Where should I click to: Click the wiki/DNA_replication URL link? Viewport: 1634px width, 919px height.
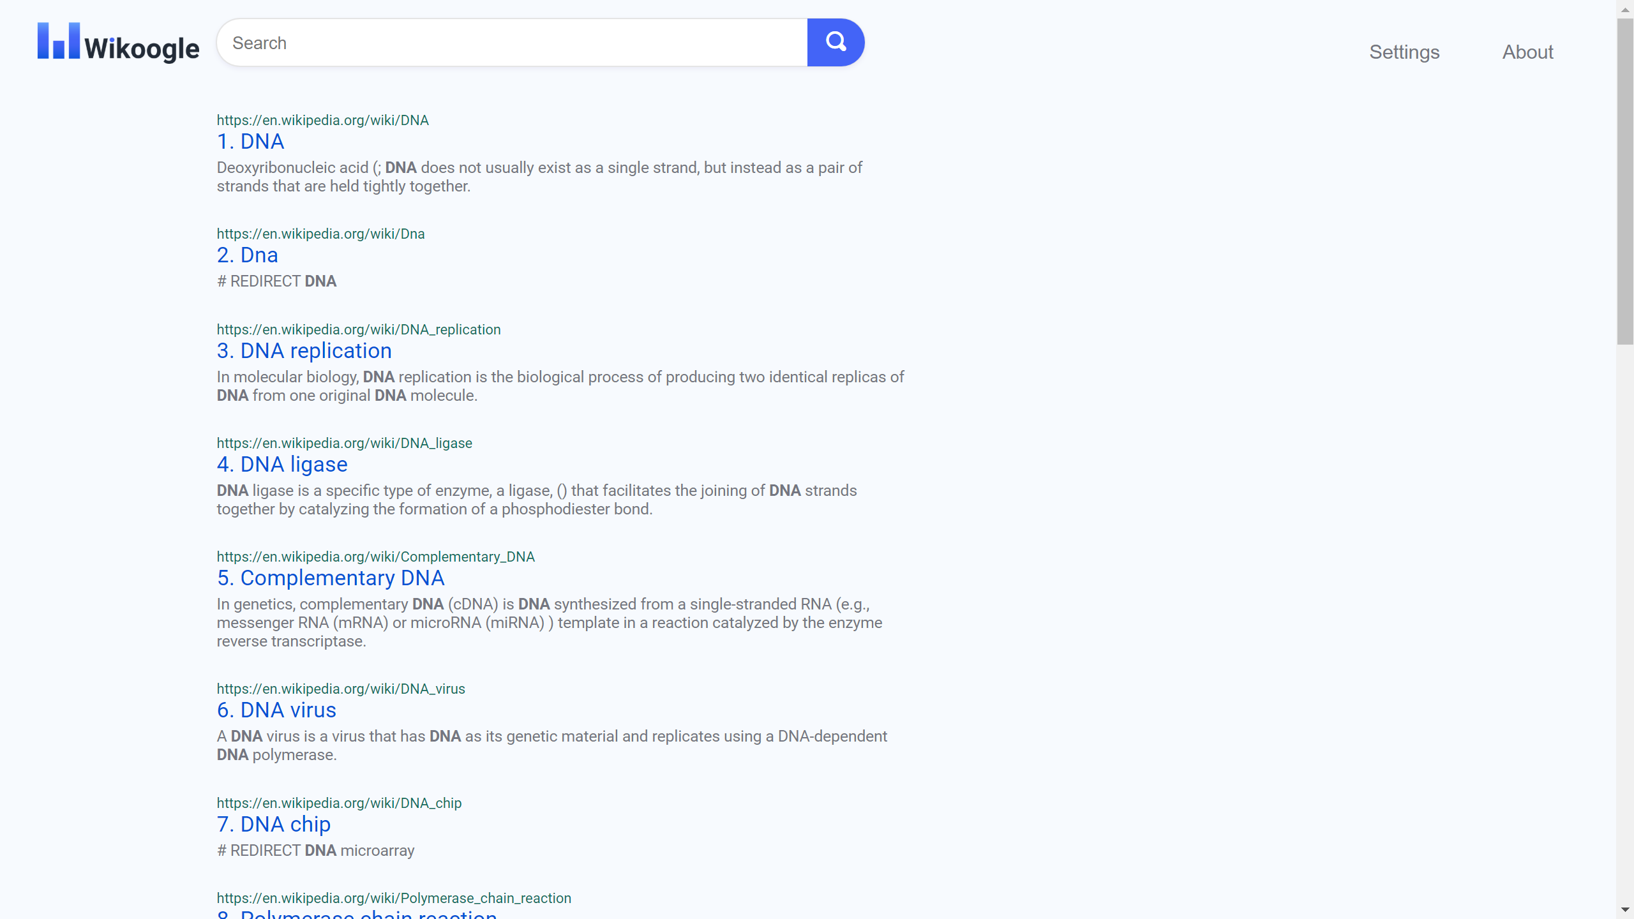pyautogui.click(x=358, y=329)
